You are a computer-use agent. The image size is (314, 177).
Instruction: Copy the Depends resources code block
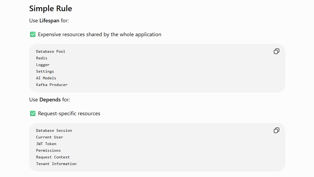[x=276, y=130]
